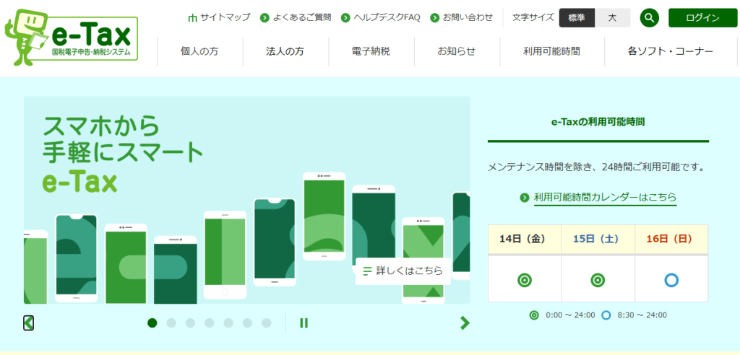
Task: Click the ヘルプデスクFAQ link
Action: click(381, 17)
